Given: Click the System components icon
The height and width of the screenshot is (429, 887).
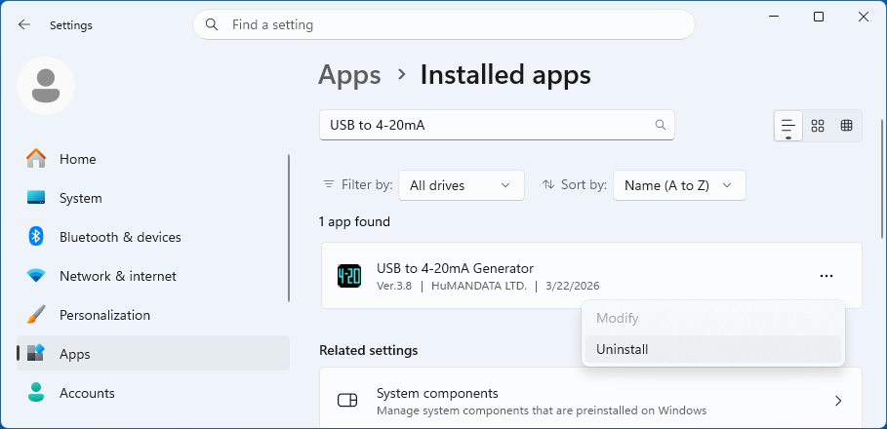Looking at the screenshot, I should click(x=347, y=401).
